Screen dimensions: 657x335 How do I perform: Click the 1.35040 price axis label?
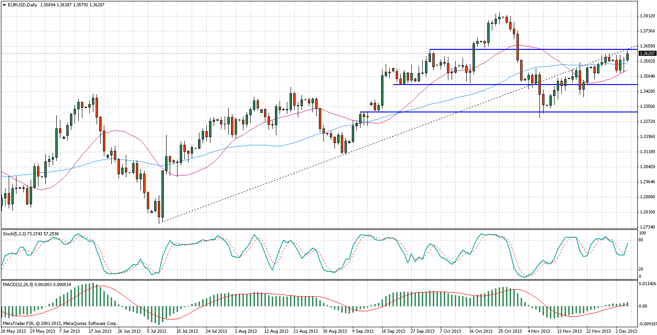[646, 76]
